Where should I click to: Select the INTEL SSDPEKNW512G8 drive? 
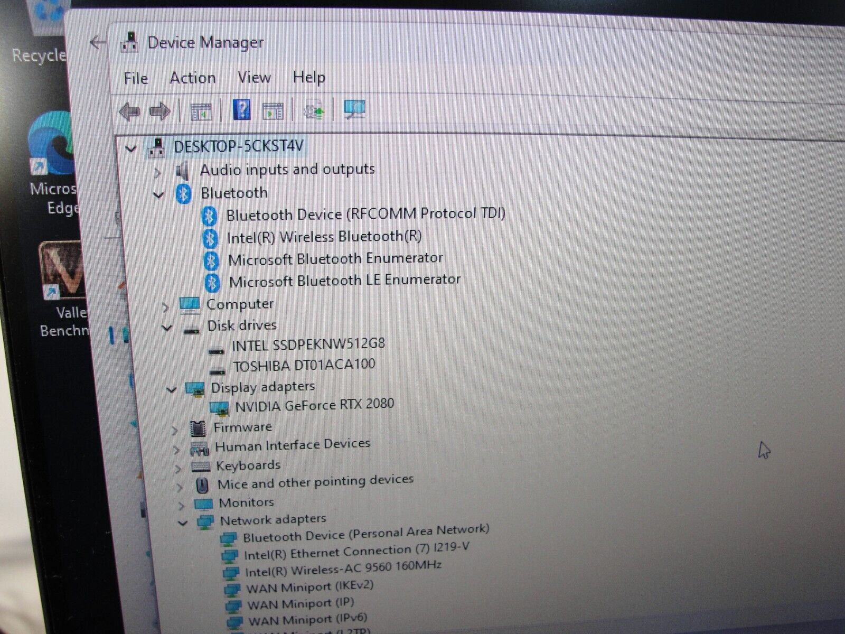click(308, 344)
